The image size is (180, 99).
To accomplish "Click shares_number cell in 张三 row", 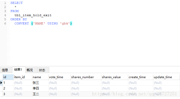I will tap(86, 83).
